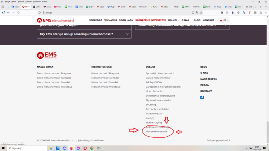Viewport: 269px width, 151px height.
Task: Open the PL language selector
Action: point(224,20)
